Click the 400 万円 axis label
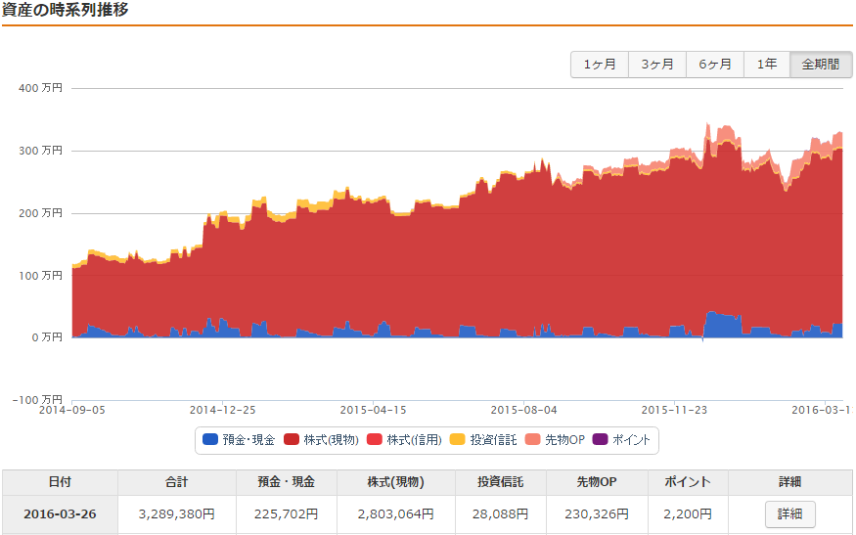The width and height of the screenshot is (856, 535). [x=40, y=88]
